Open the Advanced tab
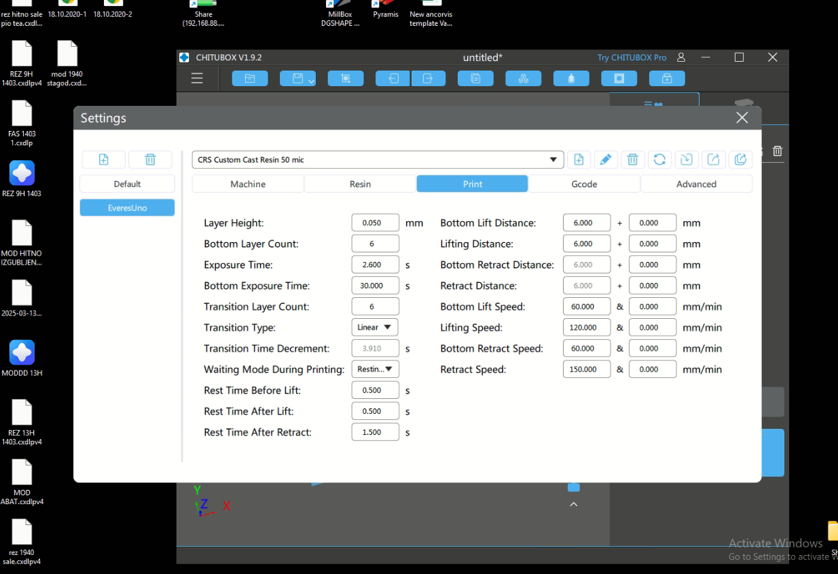 point(696,184)
